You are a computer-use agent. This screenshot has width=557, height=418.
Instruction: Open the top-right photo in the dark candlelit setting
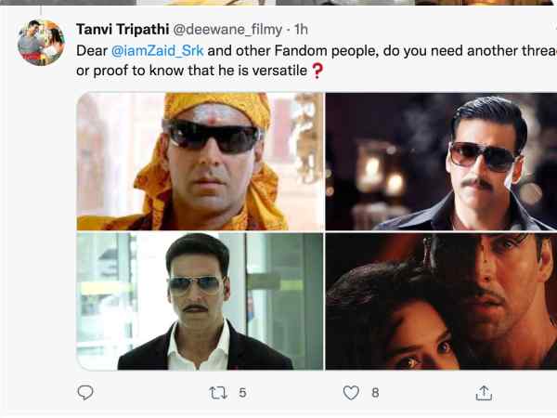tap(441, 161)
